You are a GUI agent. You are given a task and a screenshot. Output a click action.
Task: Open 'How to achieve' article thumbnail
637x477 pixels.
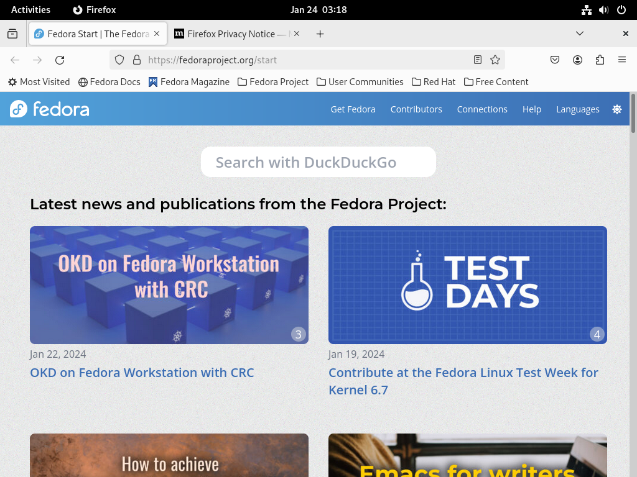point(169,455)
